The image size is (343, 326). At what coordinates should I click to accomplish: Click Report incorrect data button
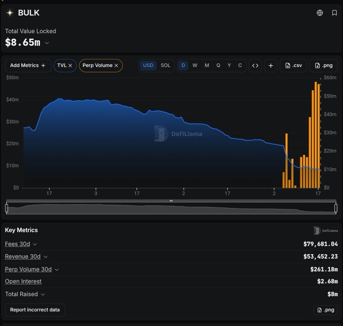pos(35,310)
